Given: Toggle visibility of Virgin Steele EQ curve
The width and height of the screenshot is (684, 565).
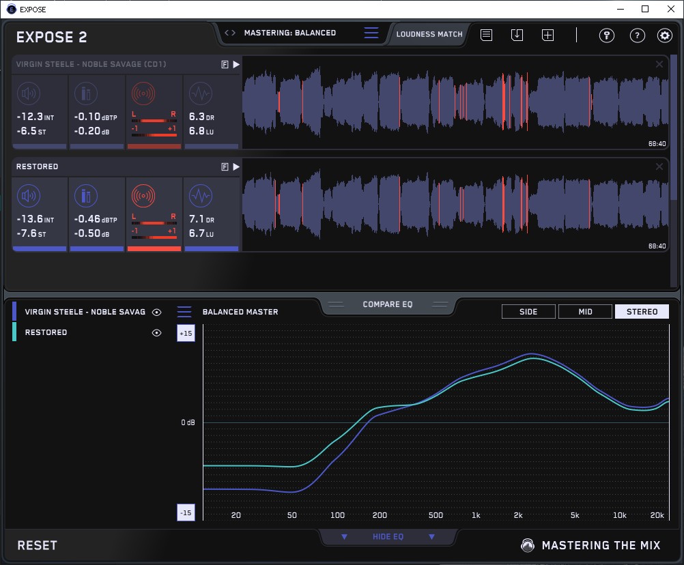Looking at the screenshot, I should (156, 312).
